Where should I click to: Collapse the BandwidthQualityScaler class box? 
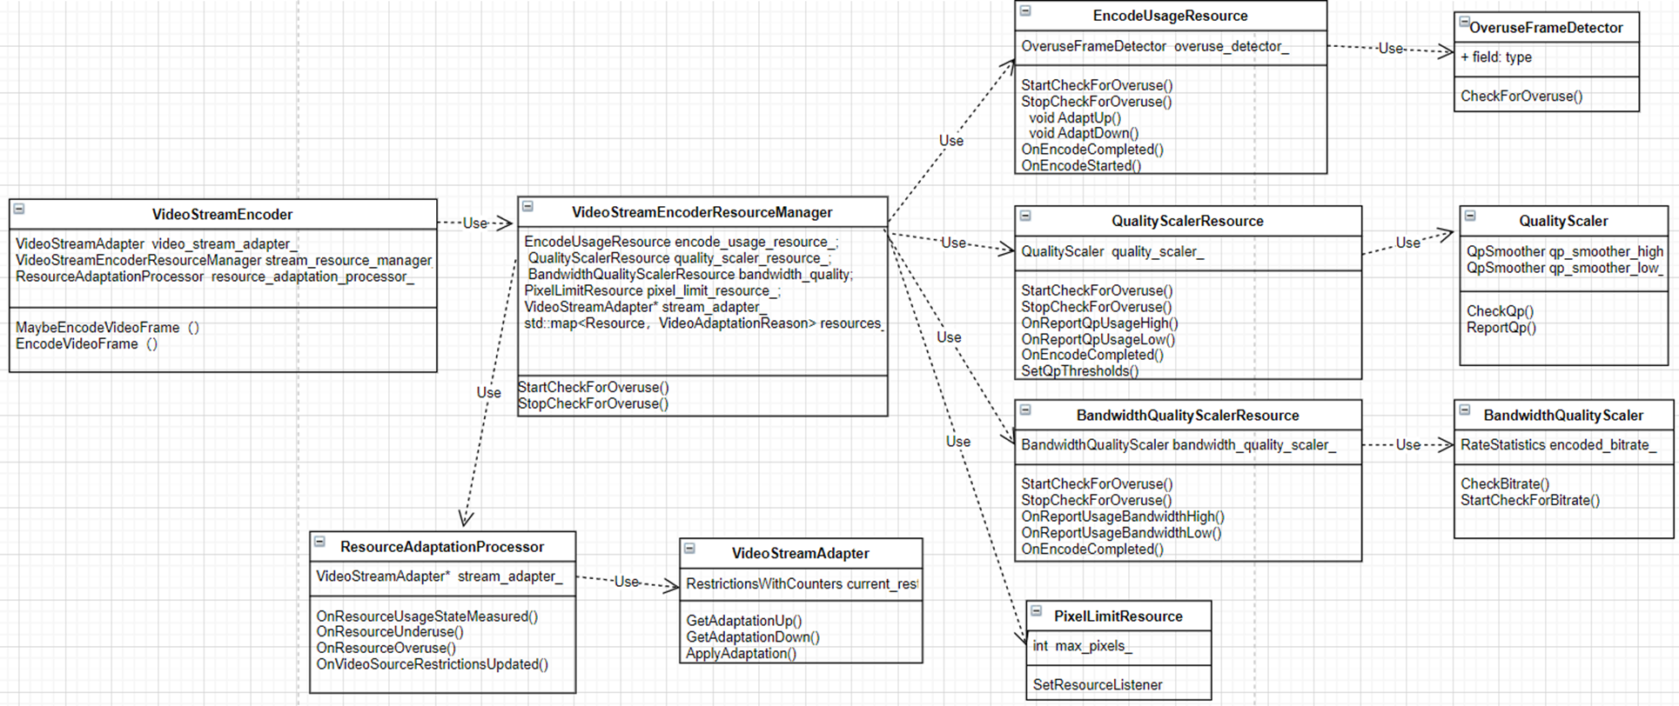tap(1465, 410)
